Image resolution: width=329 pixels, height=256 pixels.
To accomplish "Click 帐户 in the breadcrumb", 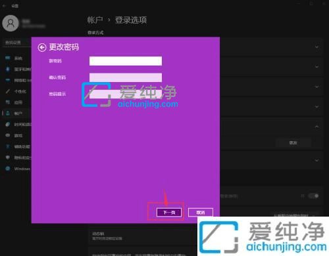I will [95, 20].
